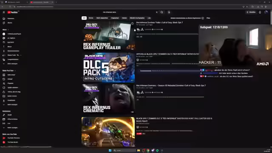The image size is (272, 153).
Task: Expand more items under Entdecken
Action: coord(12,127)
